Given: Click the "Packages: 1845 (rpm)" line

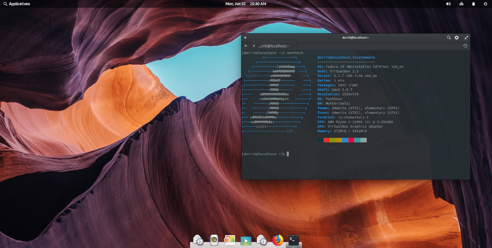Looking at the screenshot, I should [x=337, y=85].
